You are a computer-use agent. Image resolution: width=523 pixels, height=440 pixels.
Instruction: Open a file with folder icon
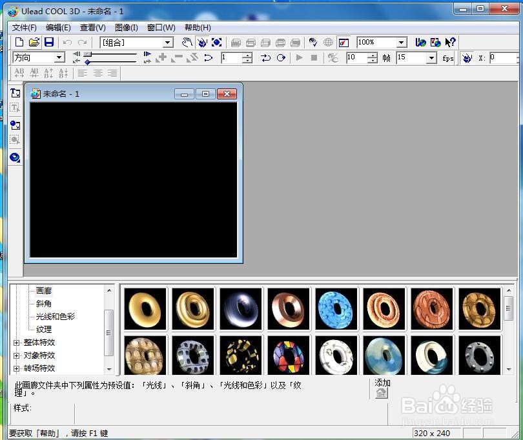[x=34, y=43]
